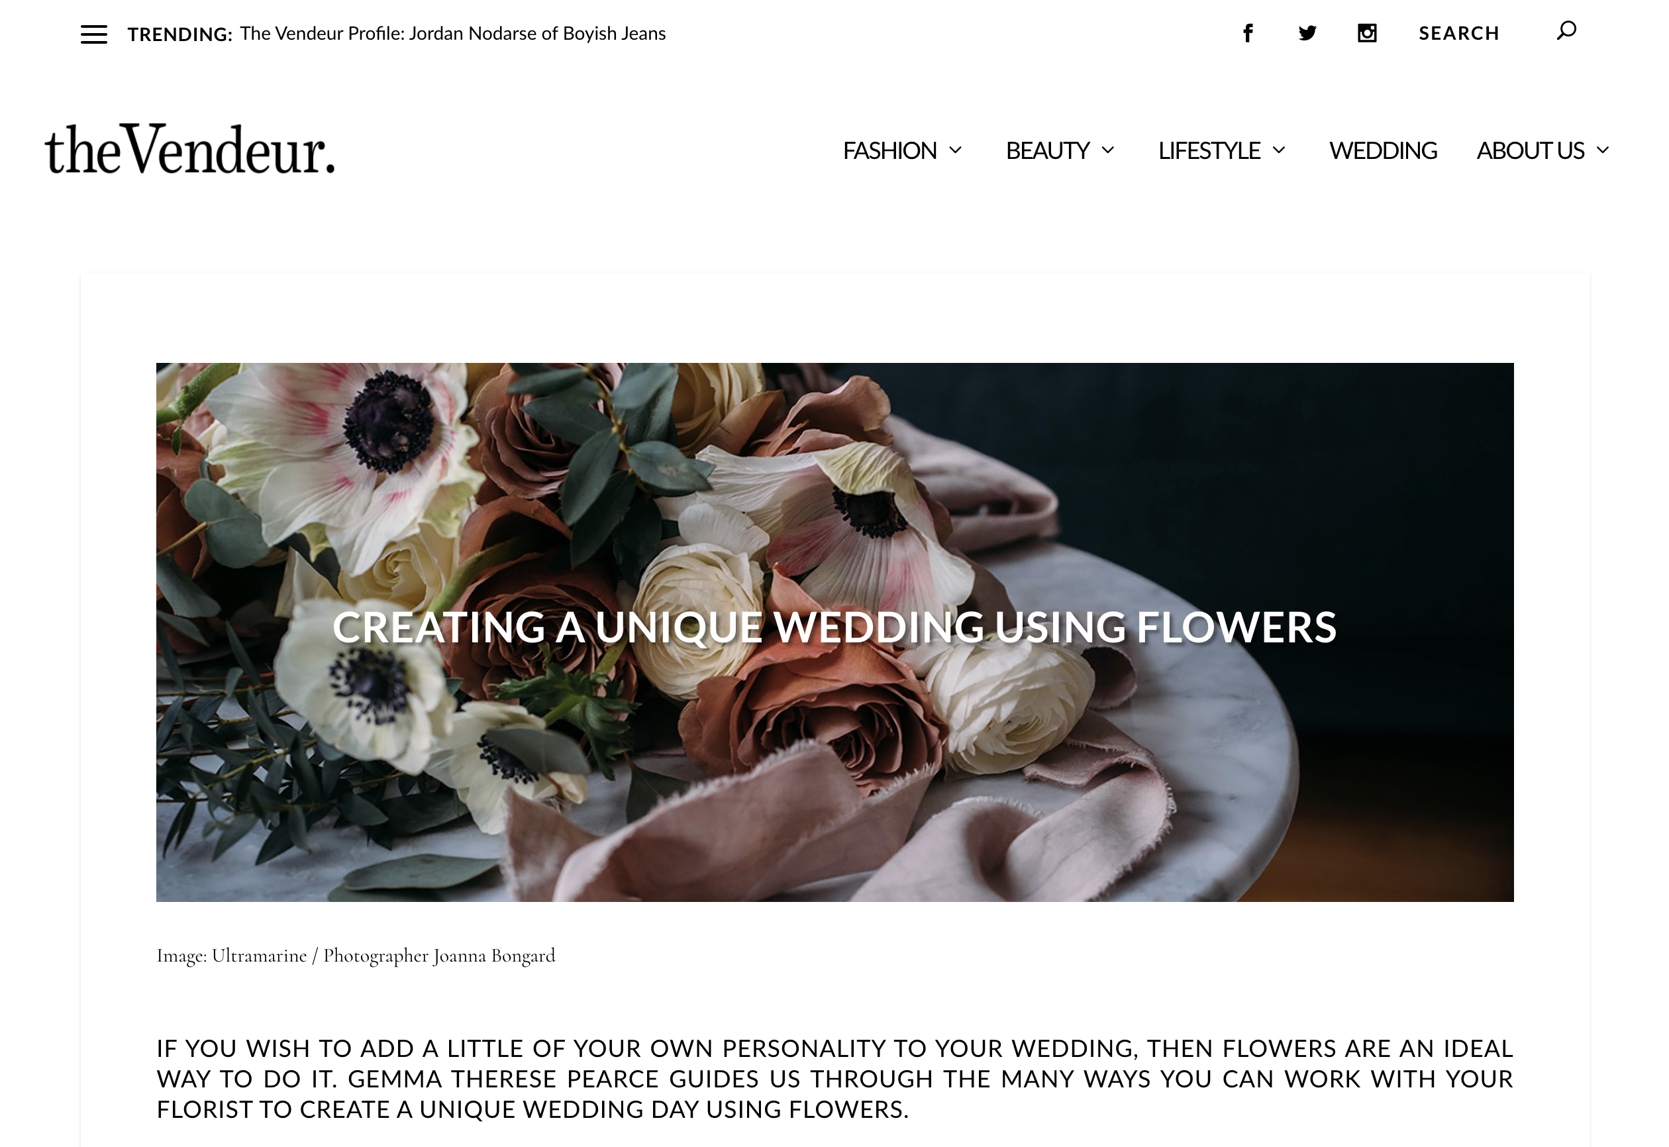Open the About Us menu label
1669x1147 pixels.
(x=1531, y=151)
